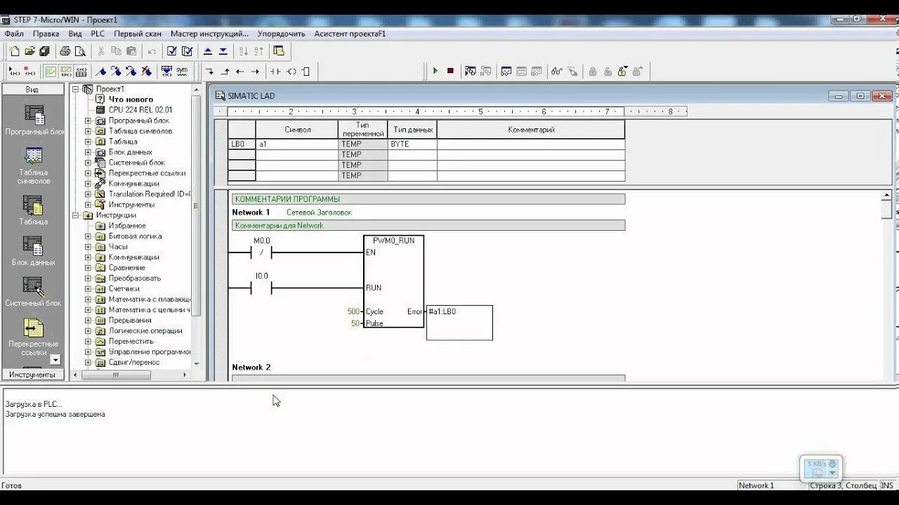Image resolution: width=899 pixels, height=505 pixels.
Task: Open Program Block in the View sidebar
Action: pyautogui.click(x=34, y=119)
